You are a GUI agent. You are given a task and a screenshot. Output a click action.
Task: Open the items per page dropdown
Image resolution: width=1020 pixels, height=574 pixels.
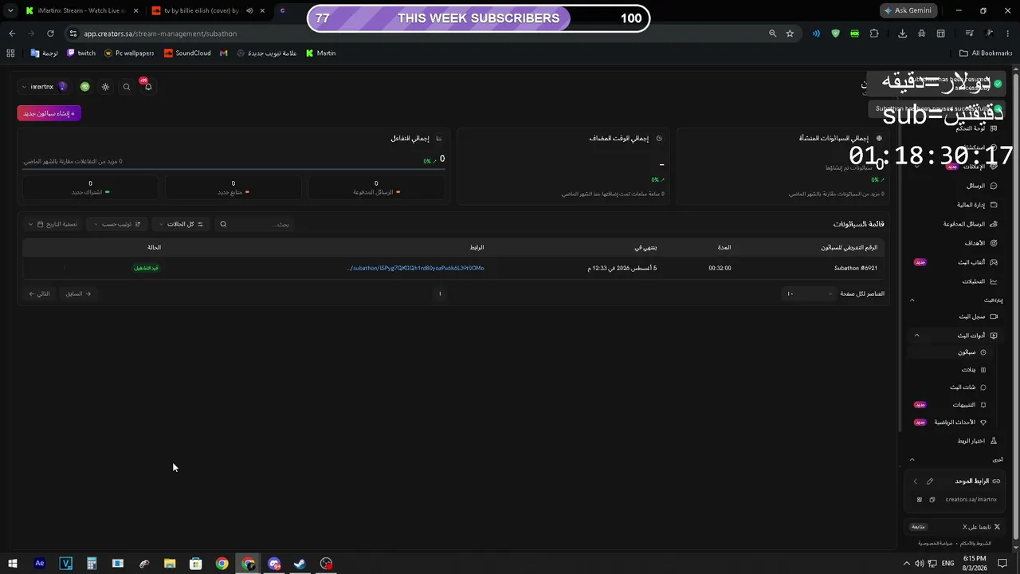810,293
